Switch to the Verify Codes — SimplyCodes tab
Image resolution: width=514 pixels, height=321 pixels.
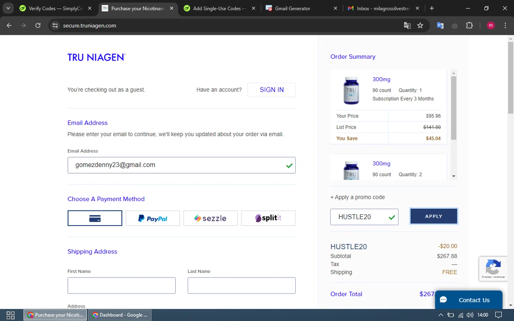click(56, 8)
